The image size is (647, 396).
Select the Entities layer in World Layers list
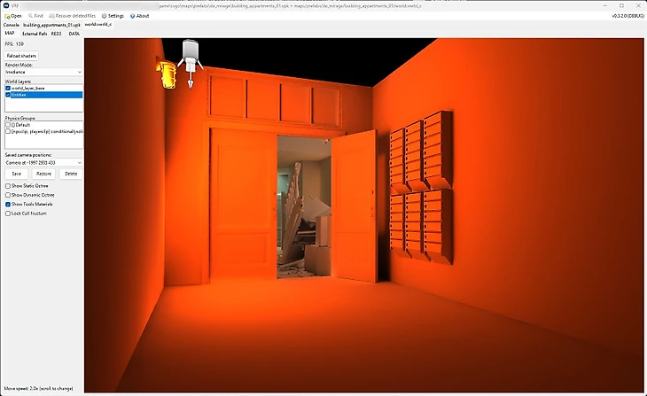(19, 94)
